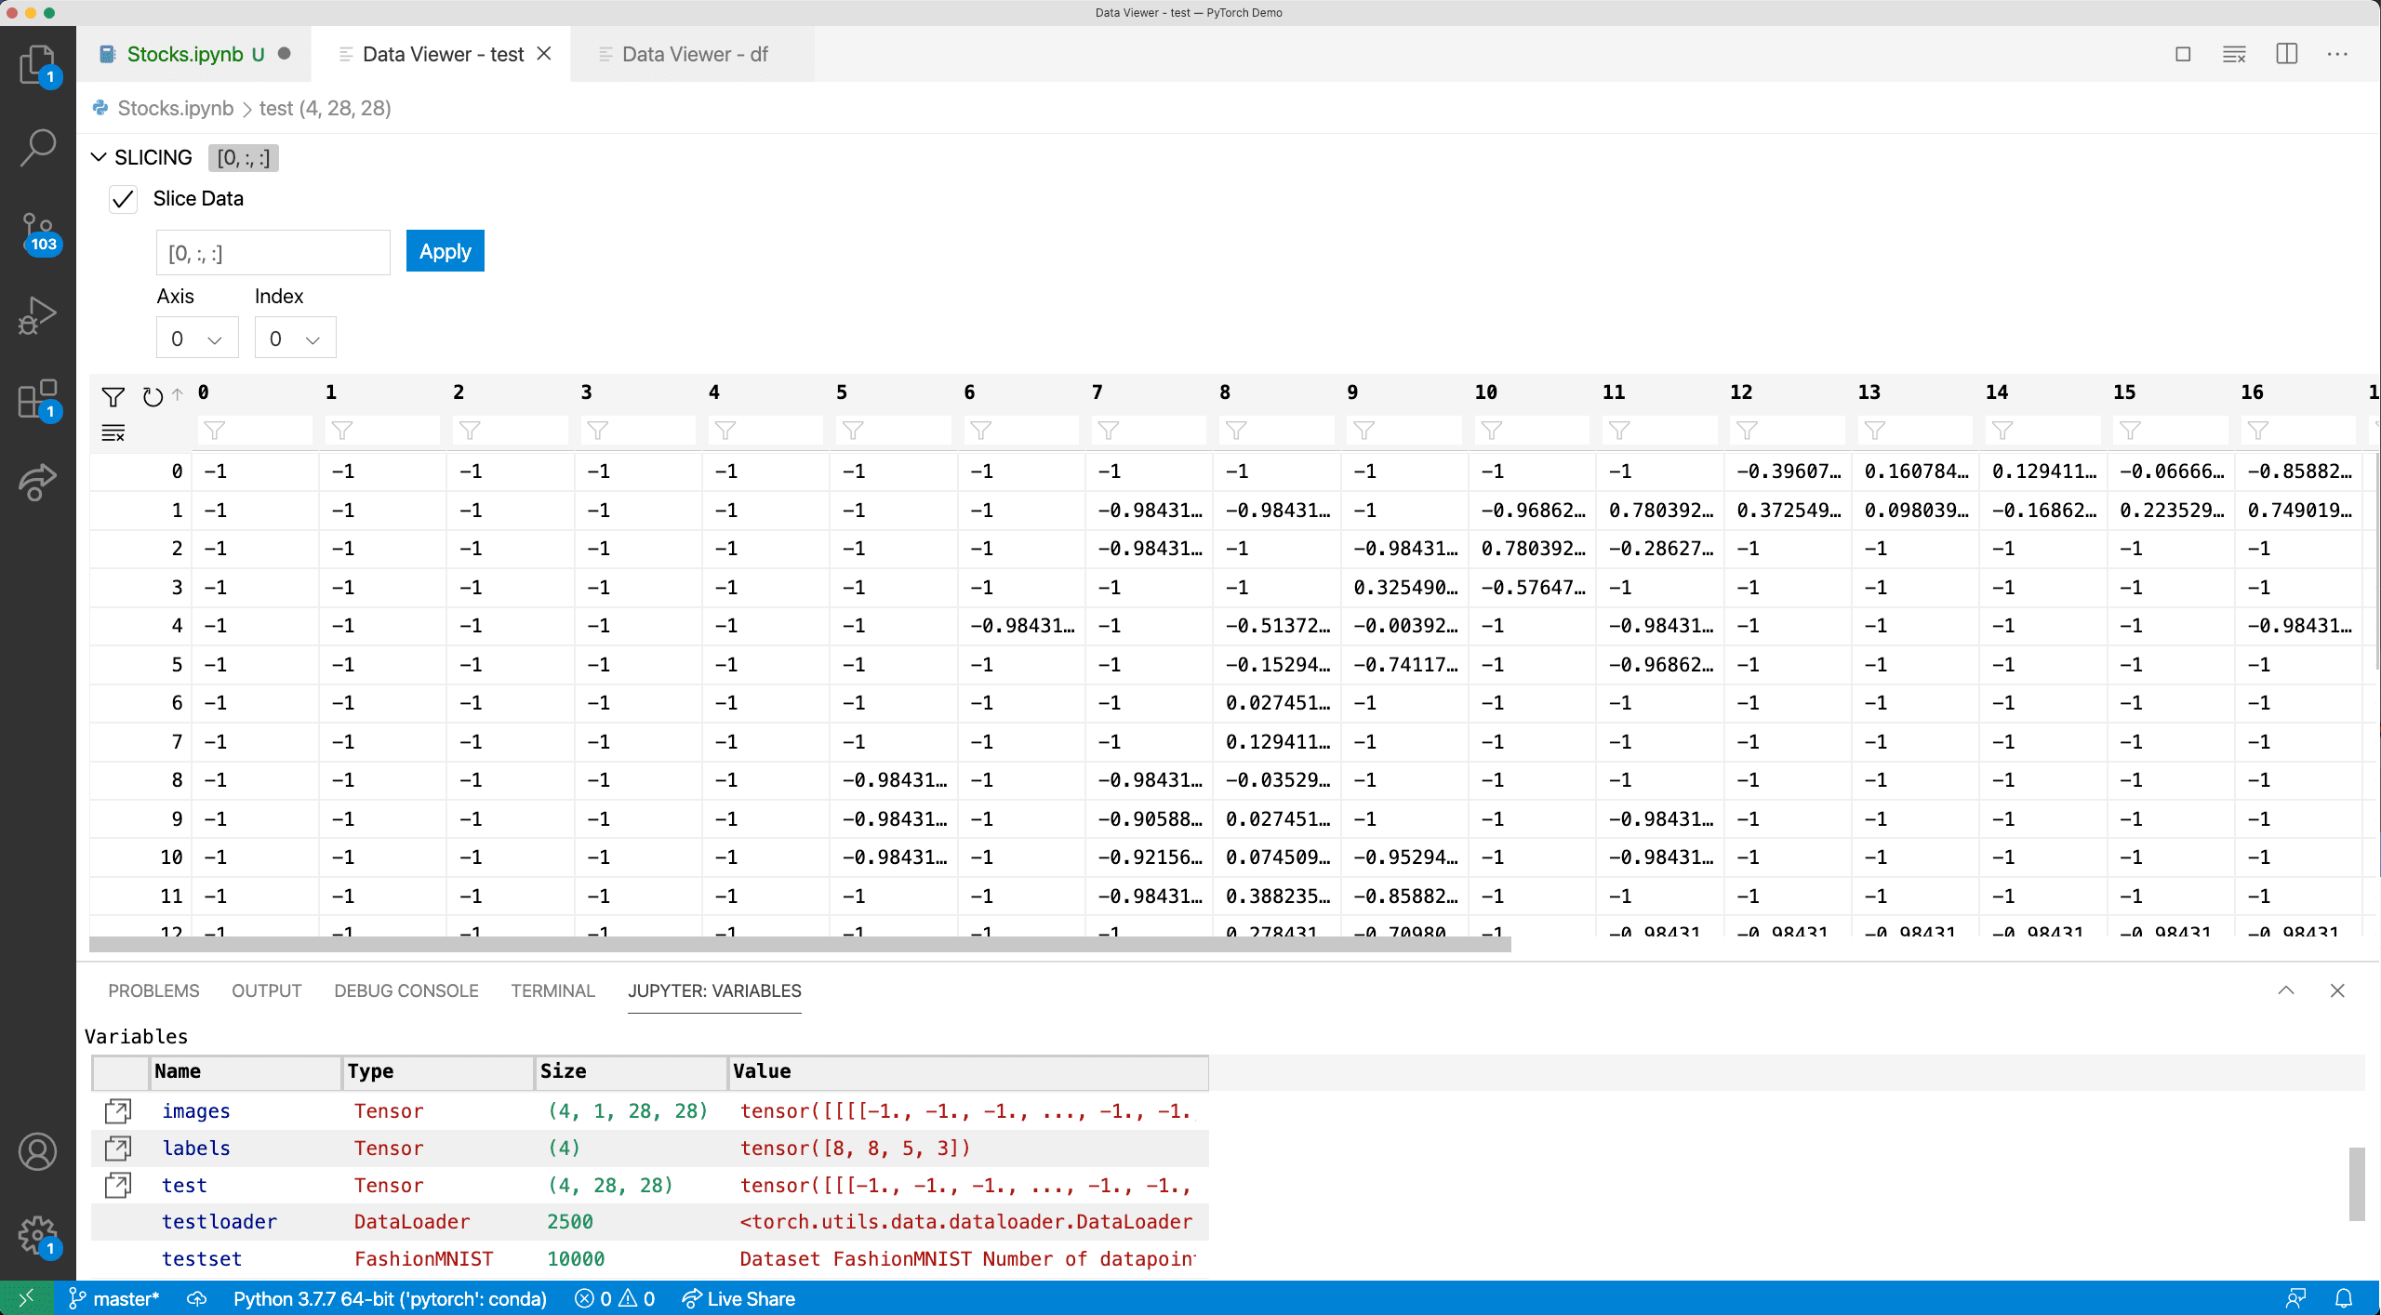
Task: Clear all column filters
Action: pos(113,432)
